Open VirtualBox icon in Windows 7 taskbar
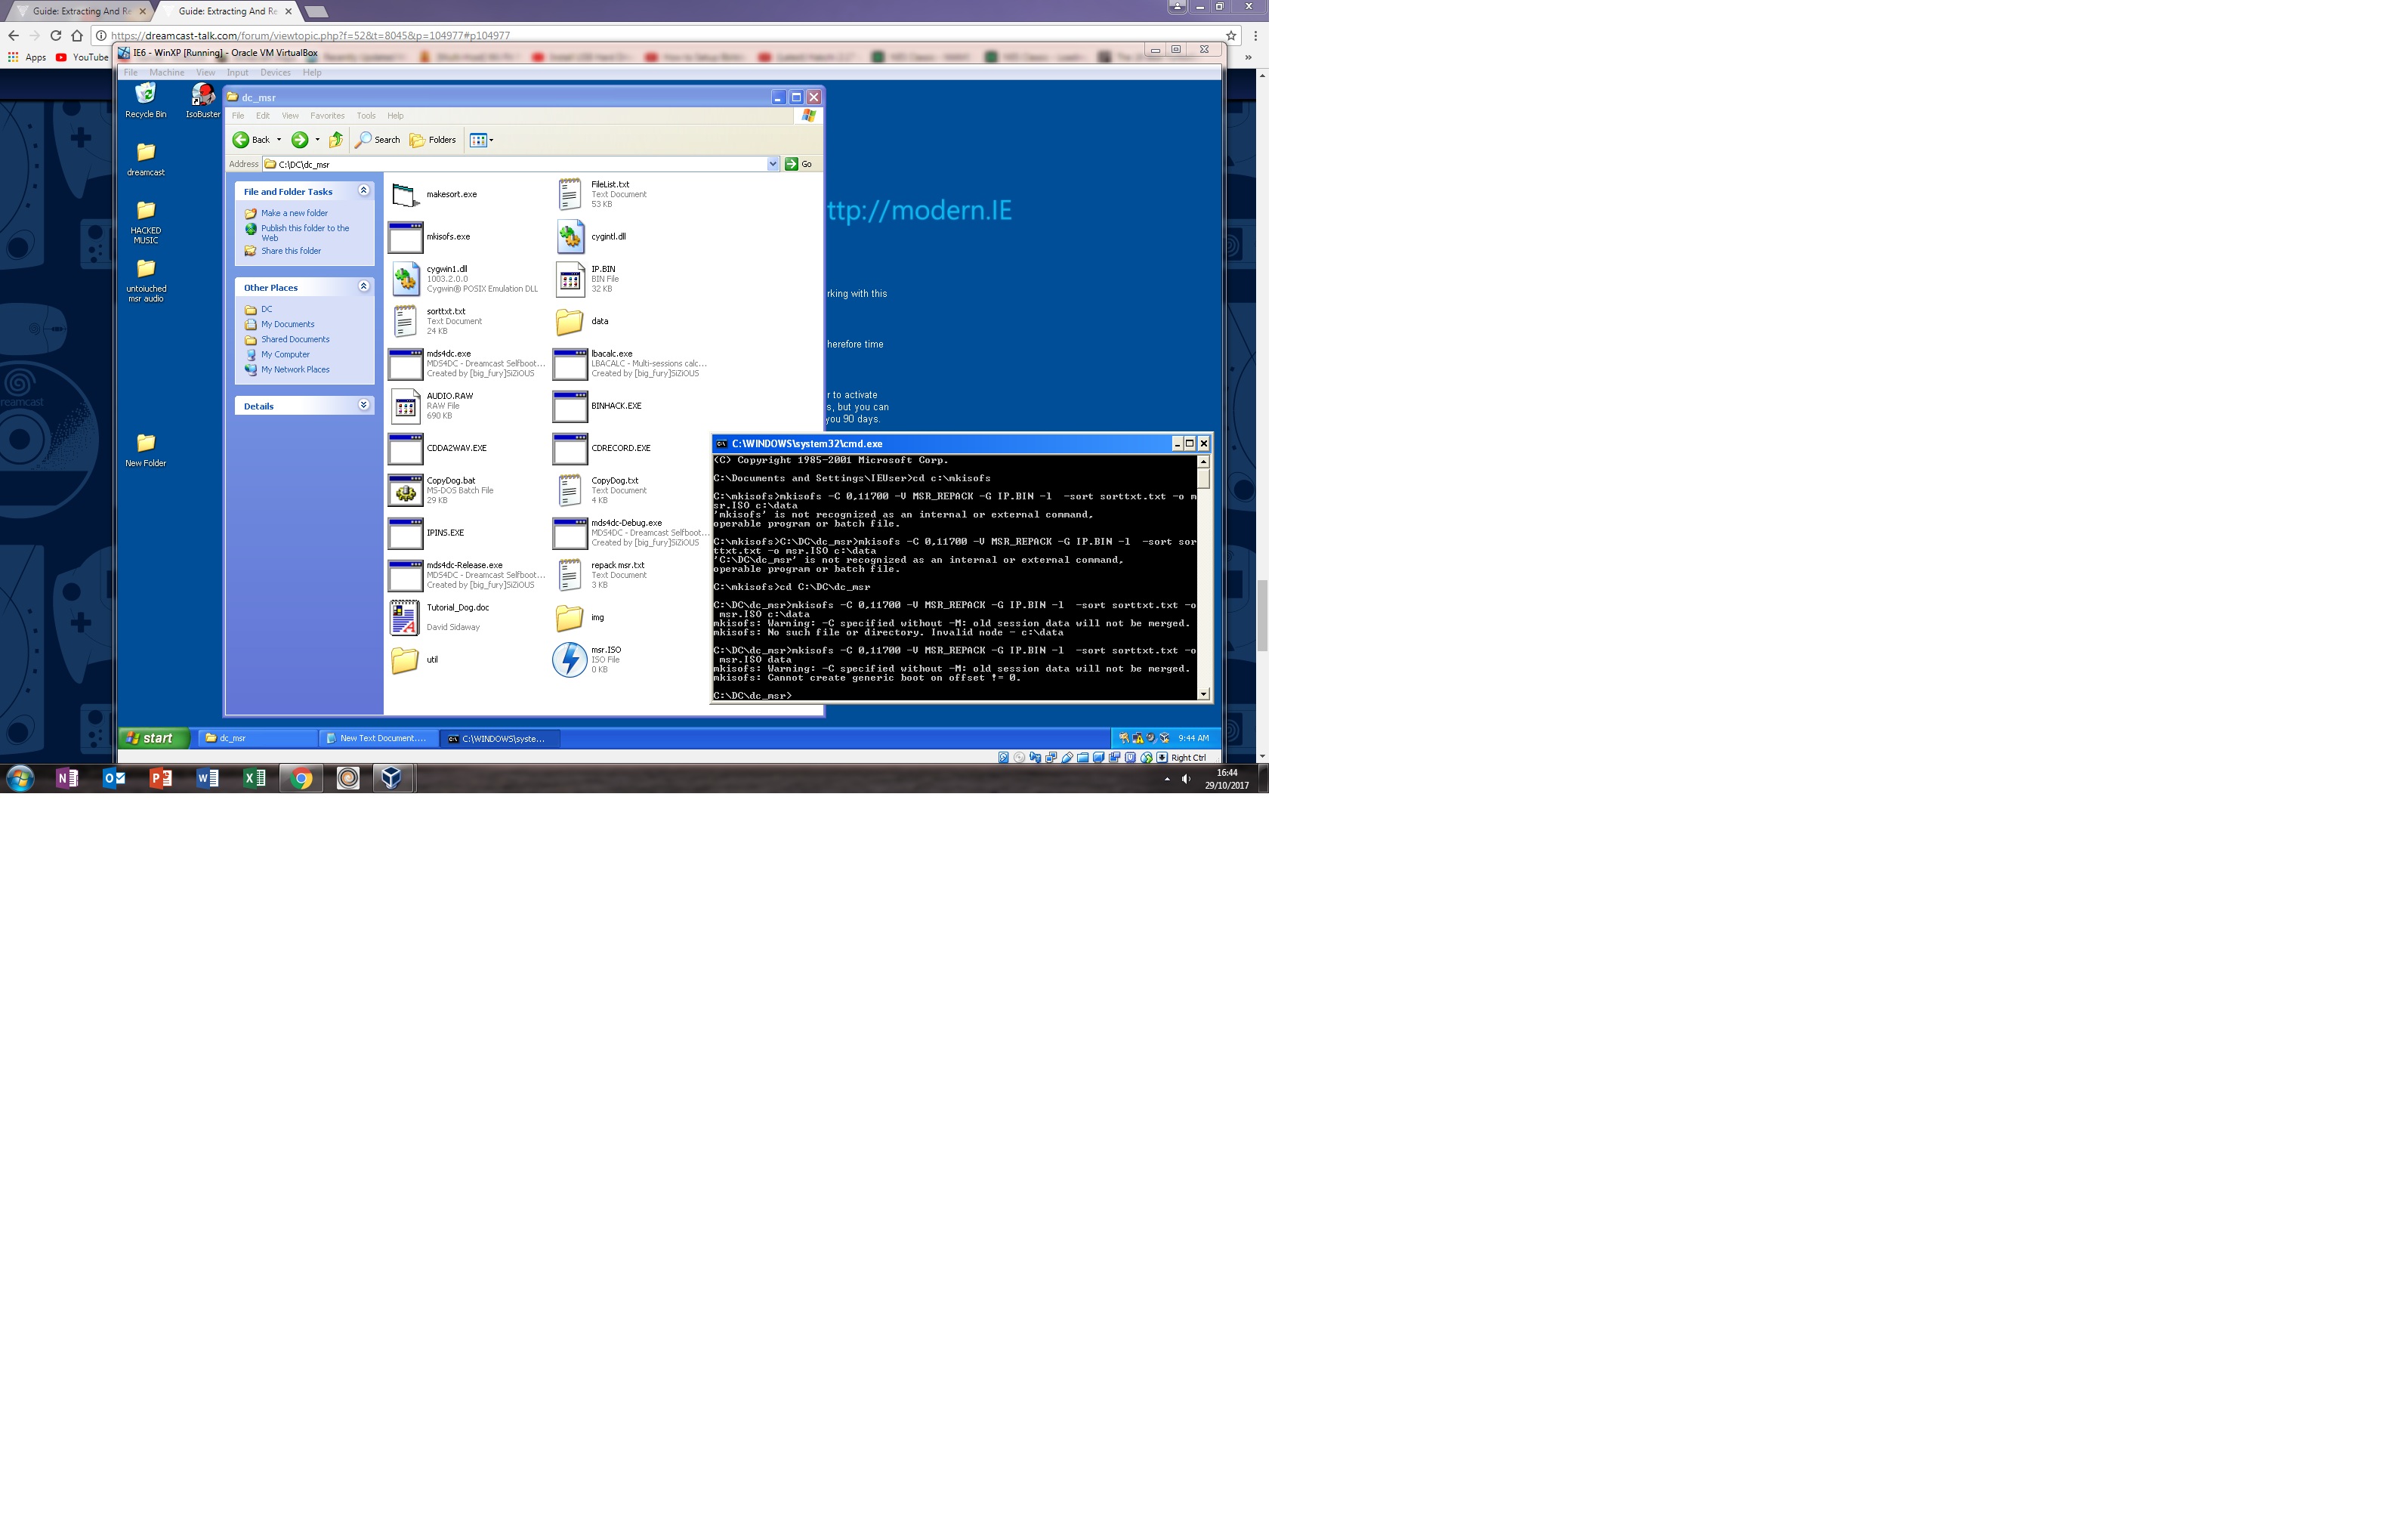The width and height of the screenshot is (2408, 1526). [392, 778]
